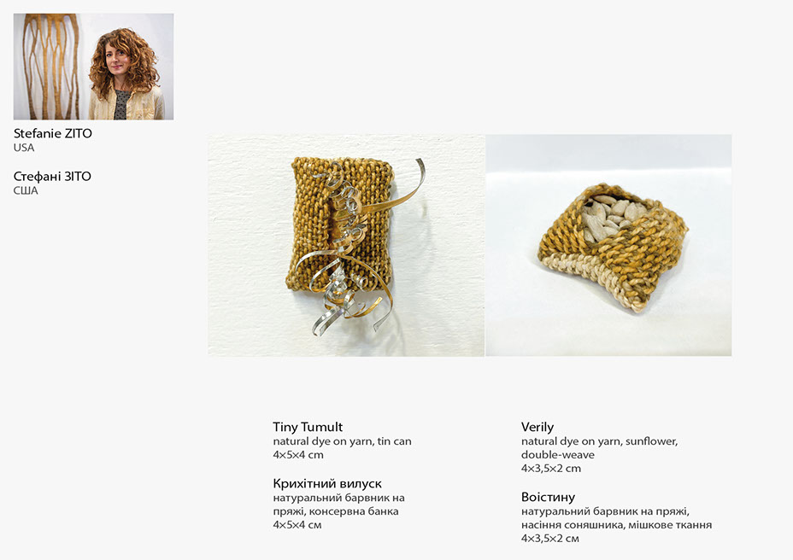The width and height of the screenshot is (793, 560).
Task: Click the '4×3,5×2 см' dimension text
Action: pos(550,539)
